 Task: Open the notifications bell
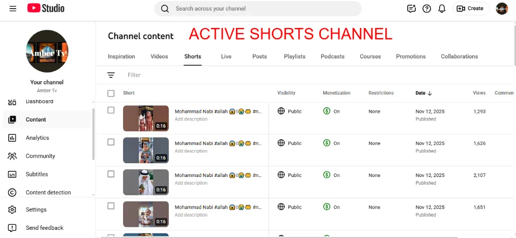coord(442,9)
